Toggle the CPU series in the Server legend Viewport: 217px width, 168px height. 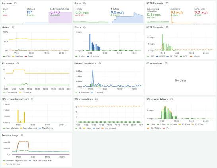point(8,56)
